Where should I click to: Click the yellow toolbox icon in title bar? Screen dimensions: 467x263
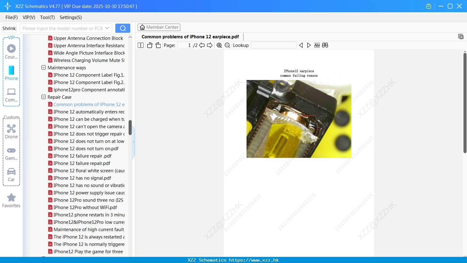pos(429,6)
